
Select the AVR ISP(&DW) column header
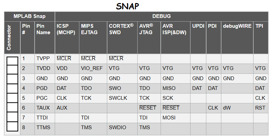pyautogui.click(x=174, y=29)
